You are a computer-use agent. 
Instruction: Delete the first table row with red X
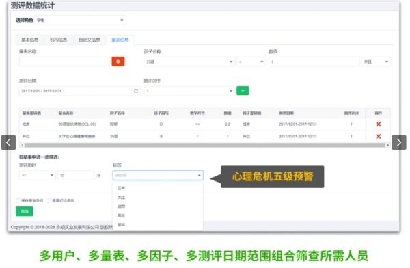(378, 124)
